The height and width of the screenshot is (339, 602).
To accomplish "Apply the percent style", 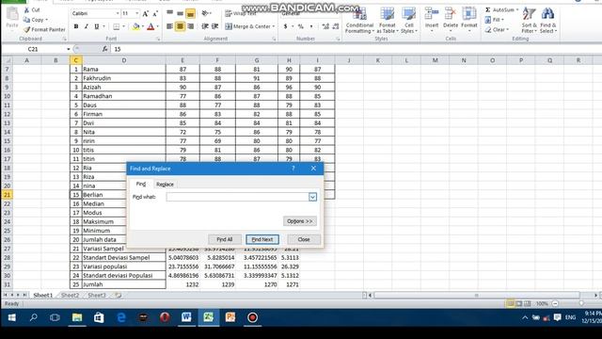I will tap(301, 26).
